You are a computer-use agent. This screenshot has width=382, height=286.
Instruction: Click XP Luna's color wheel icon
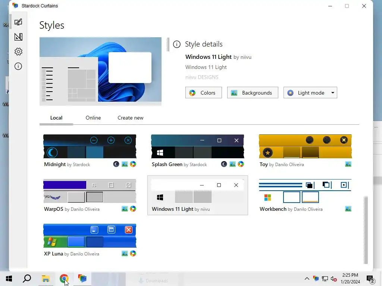[133, 253]
